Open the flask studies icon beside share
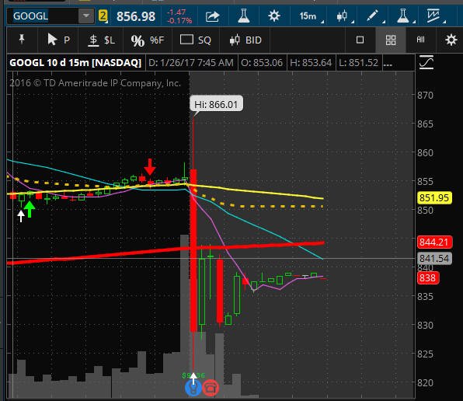The height and width of the screenshot is (401, 463). coord(244,16)
